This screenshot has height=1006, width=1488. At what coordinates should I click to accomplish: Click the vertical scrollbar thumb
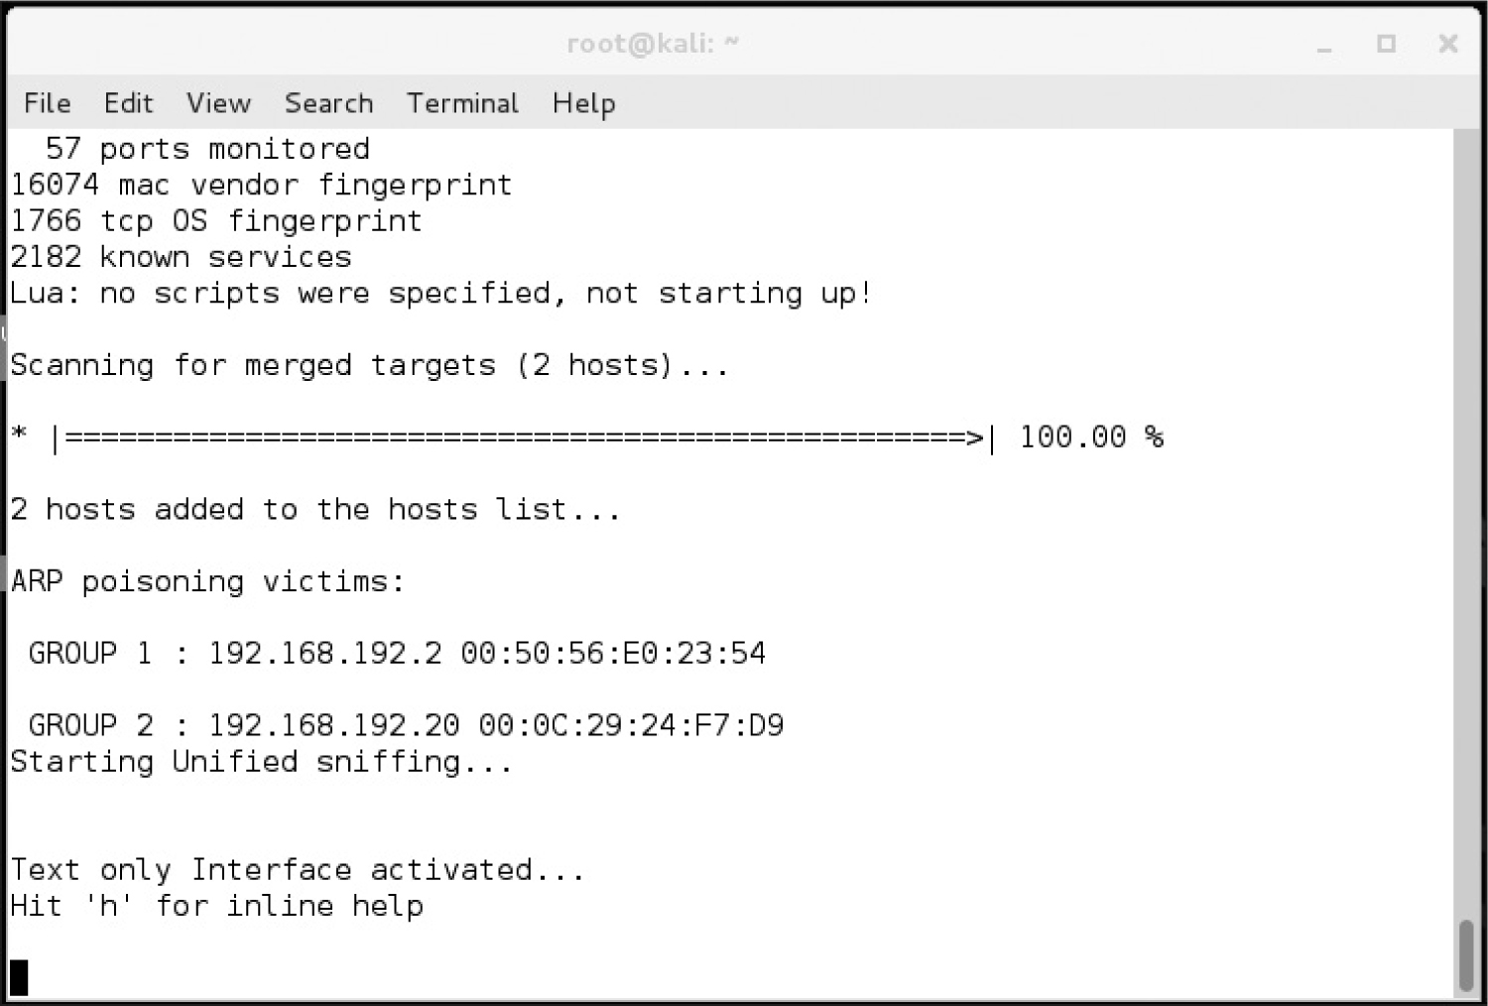[1466, 955]
